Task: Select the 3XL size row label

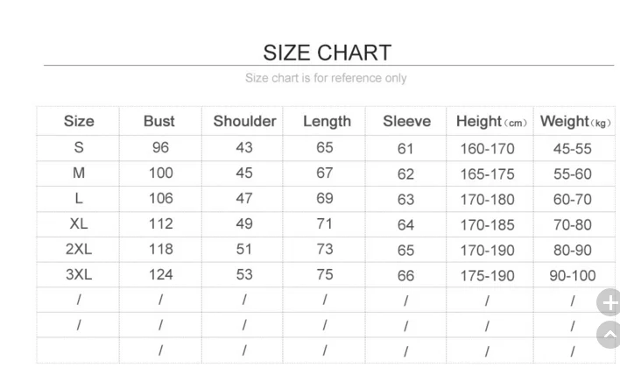Action: [x=79, y=274]
